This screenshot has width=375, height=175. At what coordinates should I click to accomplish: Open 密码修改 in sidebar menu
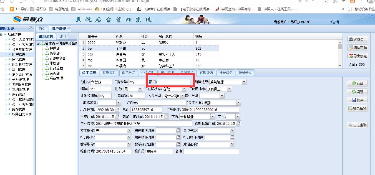(x=19, y=94)
